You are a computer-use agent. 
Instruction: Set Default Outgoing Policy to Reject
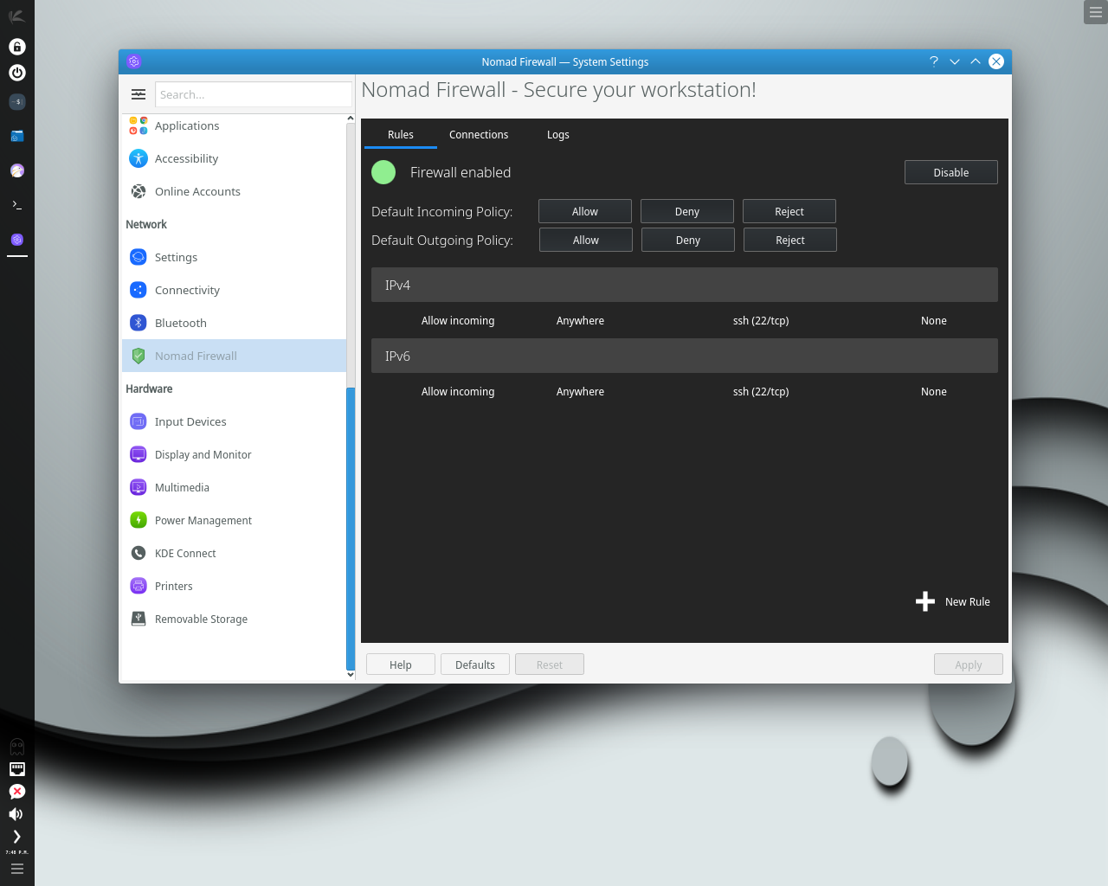(x=790, y=240)
